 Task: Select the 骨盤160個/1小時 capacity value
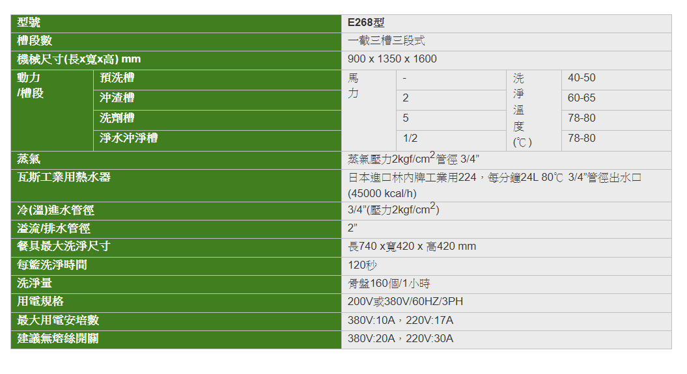click(389, 284)
